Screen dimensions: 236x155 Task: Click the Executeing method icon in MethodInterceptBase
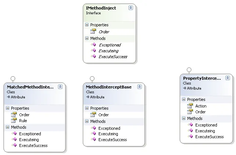tap(93, 134)
